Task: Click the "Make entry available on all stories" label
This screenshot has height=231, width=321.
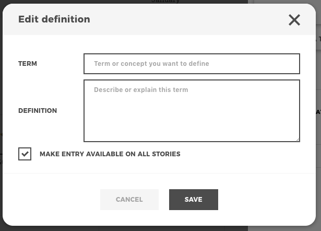Action: tap(110, 154)
